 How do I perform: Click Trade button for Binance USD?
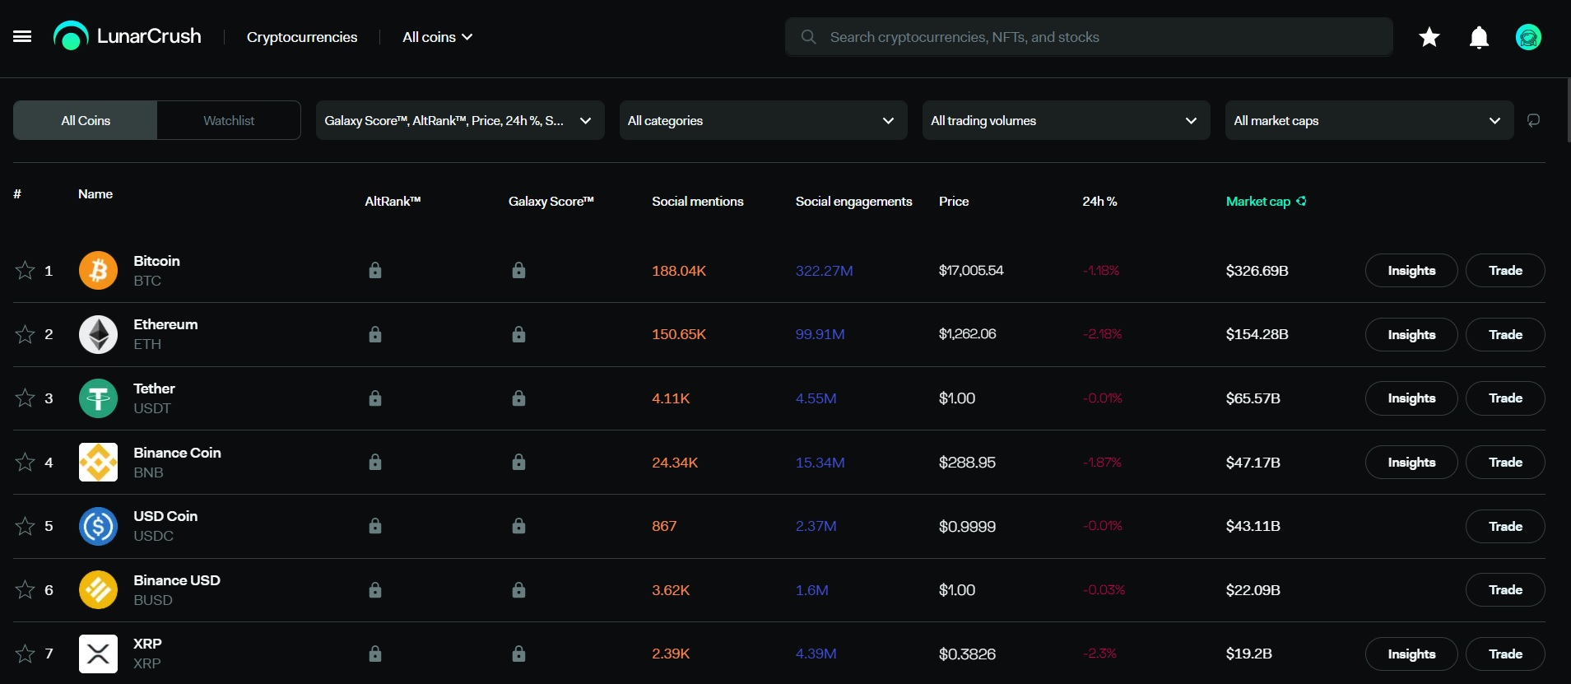(1505, 589)
